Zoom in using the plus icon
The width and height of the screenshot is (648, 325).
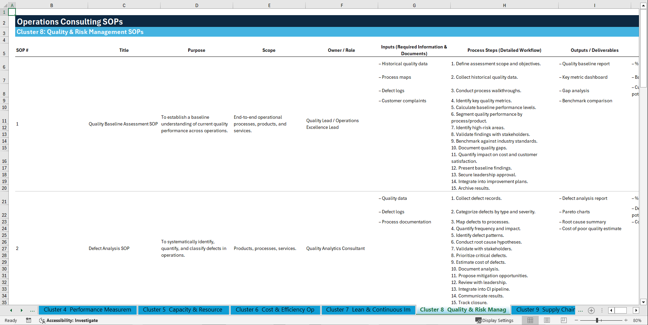pos(626,320)
